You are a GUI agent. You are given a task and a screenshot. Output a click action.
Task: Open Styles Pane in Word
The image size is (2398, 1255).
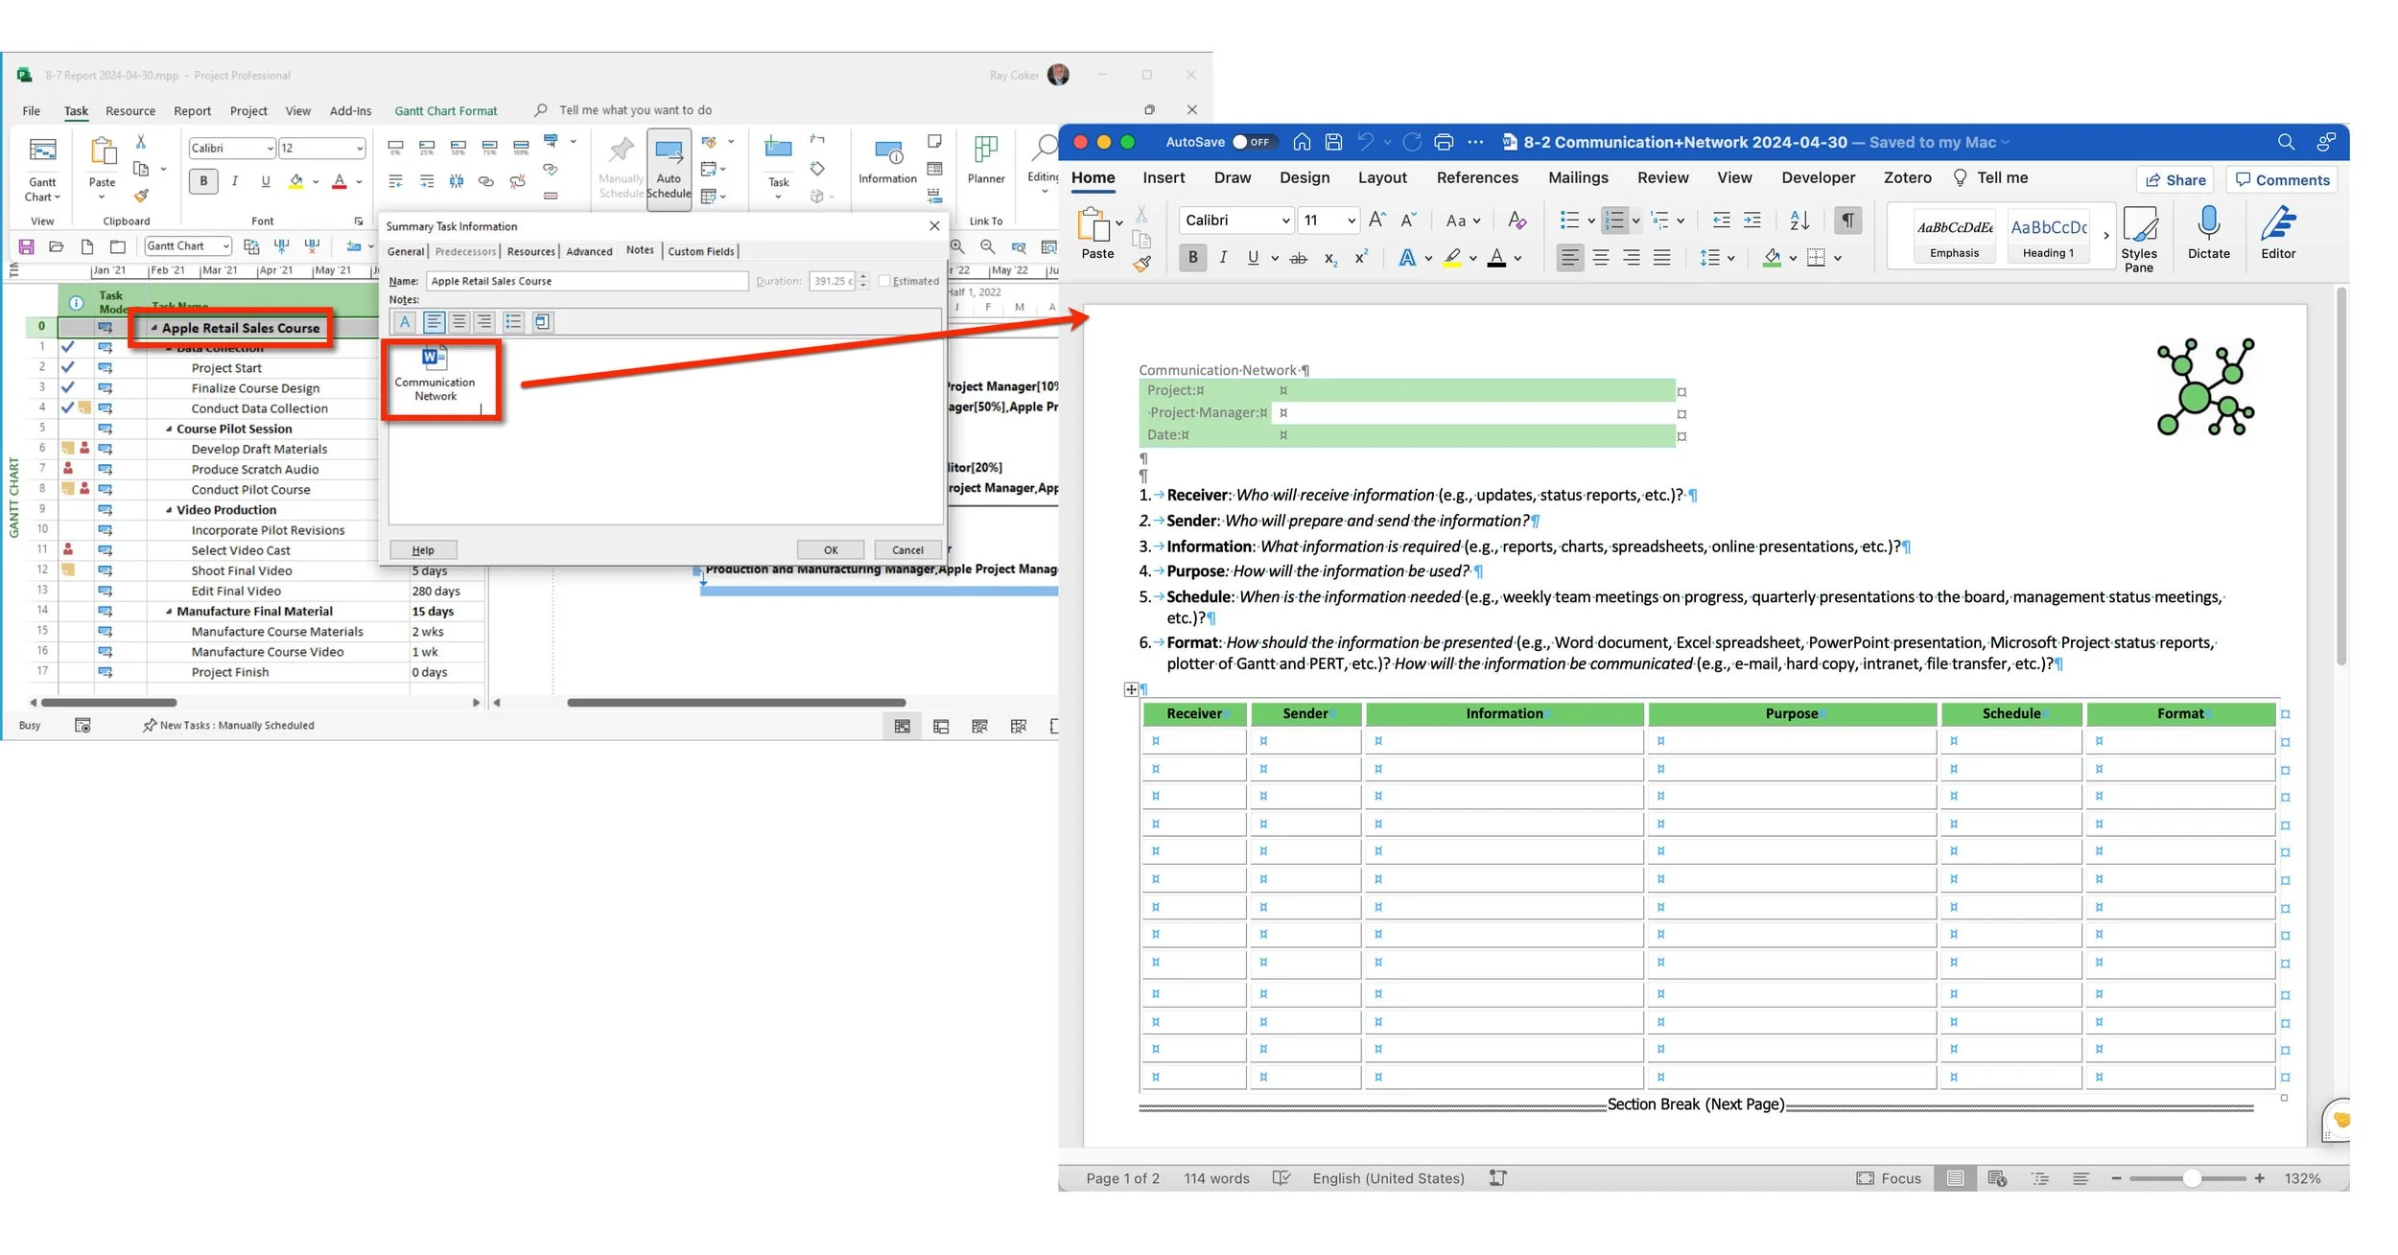(x=2139, y=240)
